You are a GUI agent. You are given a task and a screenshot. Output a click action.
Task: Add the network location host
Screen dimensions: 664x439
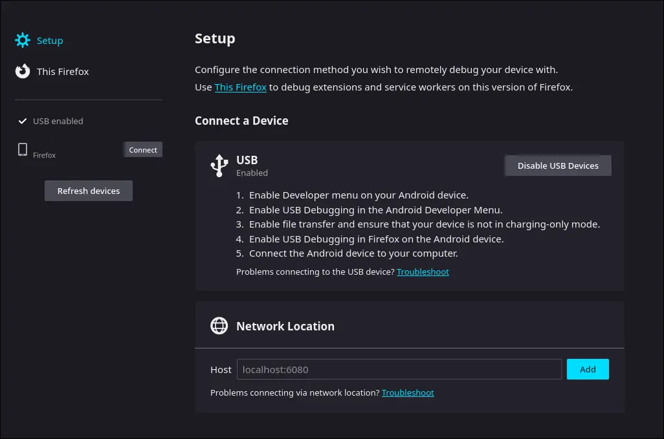(x=588, y=369)
